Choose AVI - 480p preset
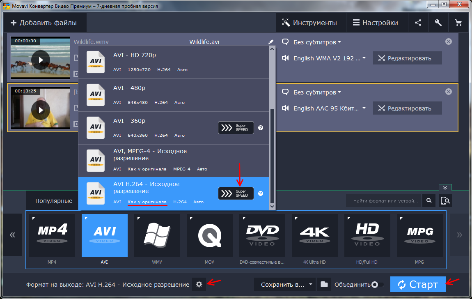The height and width of the screenshot is (299, 472). [173, 95]
